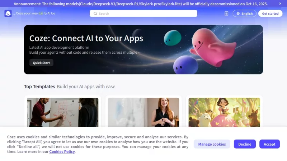Open the English language dropdown

[245, 14]
